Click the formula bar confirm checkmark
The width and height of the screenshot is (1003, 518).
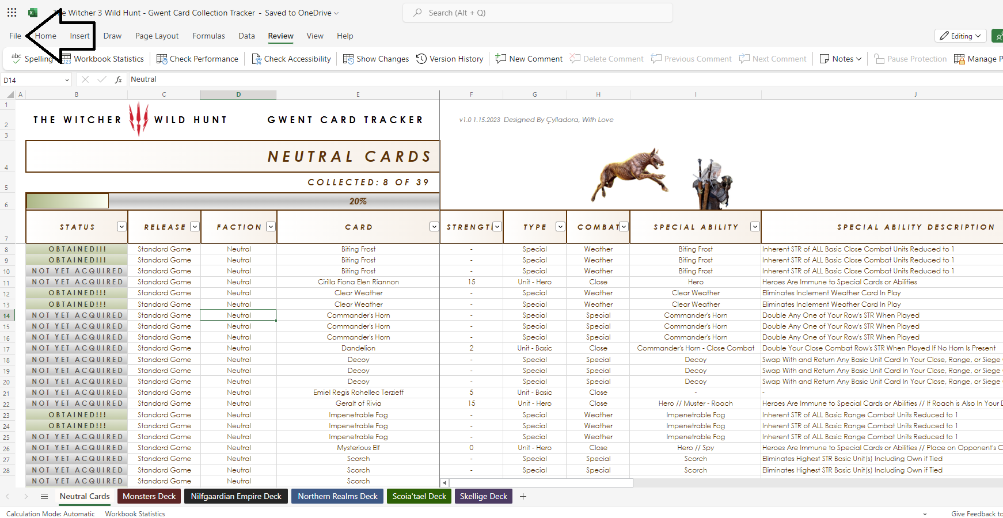pos(102,79)
